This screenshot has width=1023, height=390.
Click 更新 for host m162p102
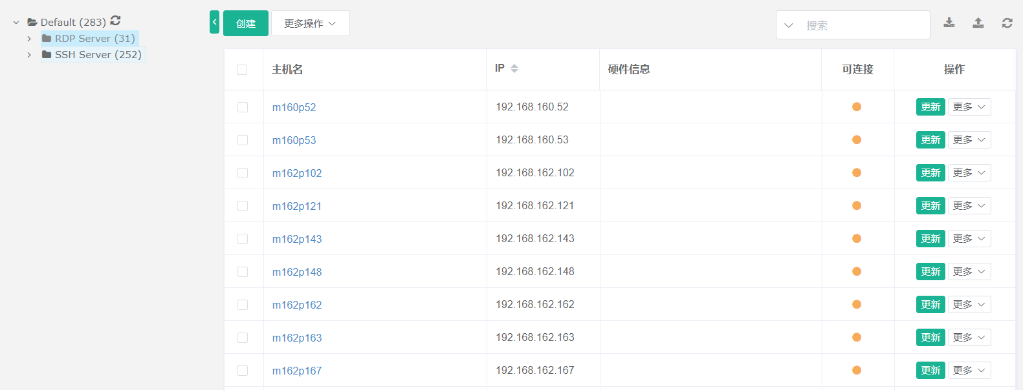click(x=930, y=173)
